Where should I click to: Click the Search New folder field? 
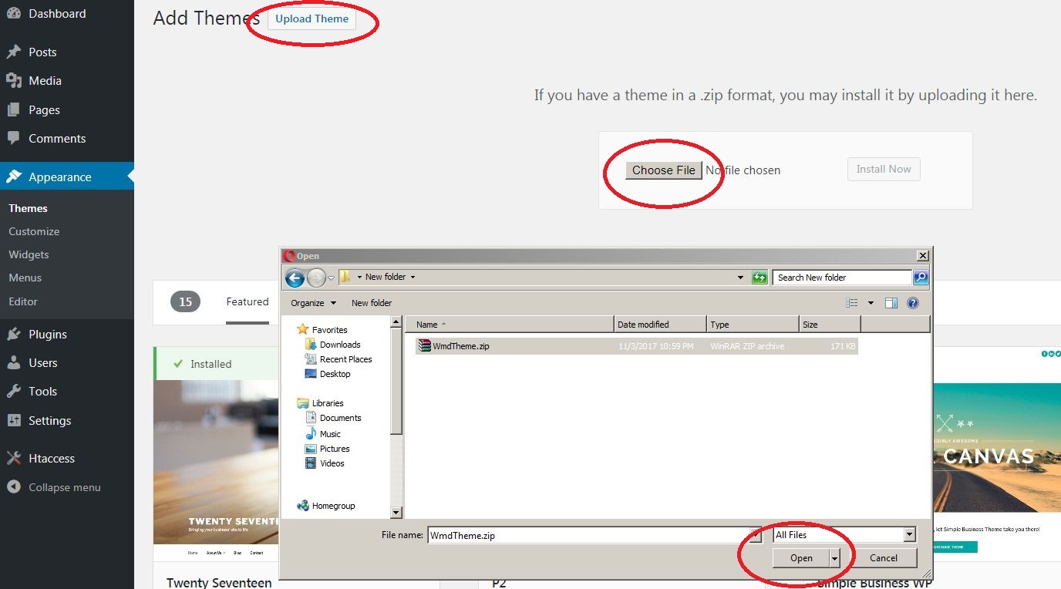click(842, 278)
